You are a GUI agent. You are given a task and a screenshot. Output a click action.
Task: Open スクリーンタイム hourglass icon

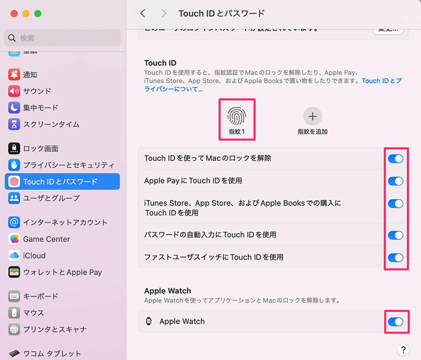(x=14, y=124)
